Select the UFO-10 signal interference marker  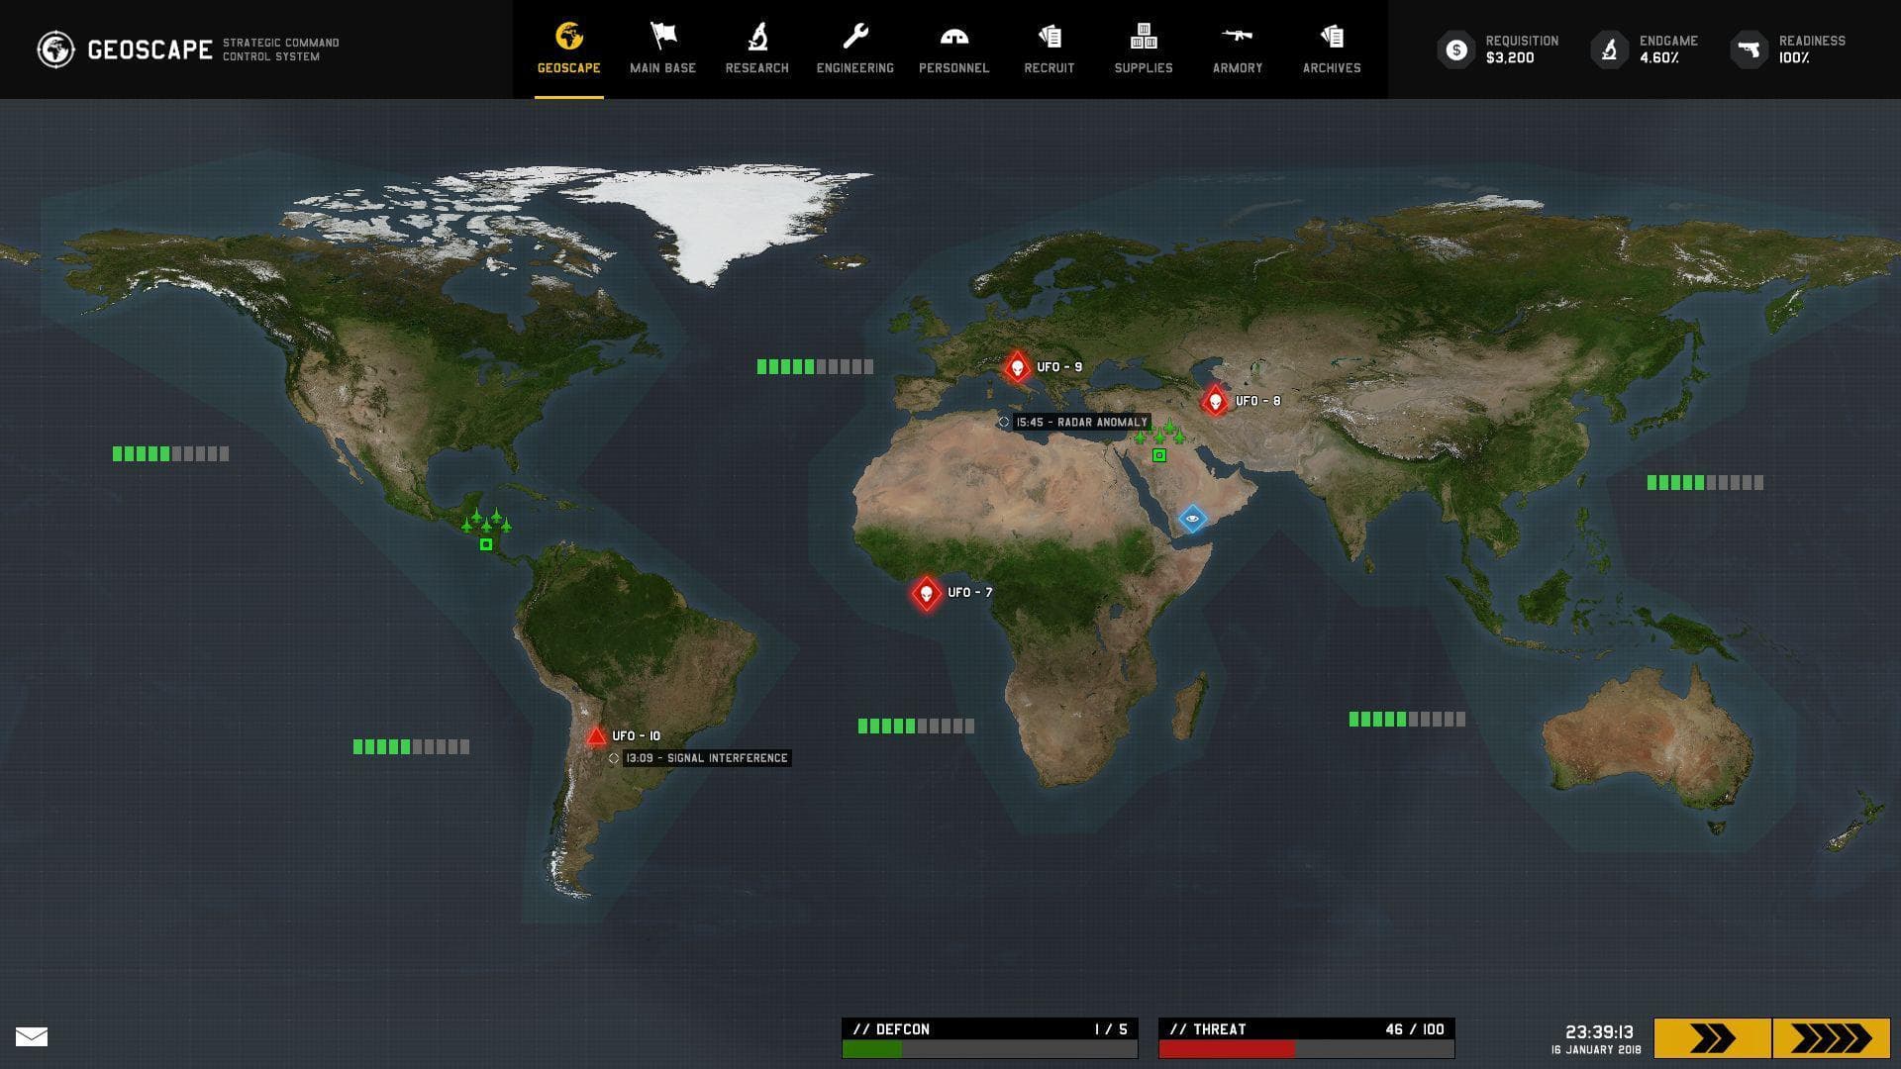click(597, 734)
